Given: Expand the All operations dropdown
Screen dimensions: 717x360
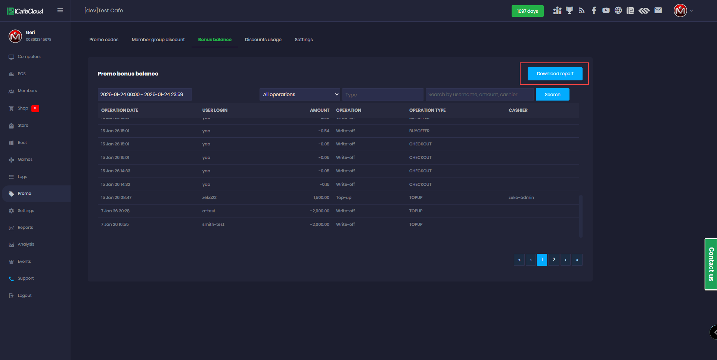Looking at the screenshot, I should click(x=299, y=95).
